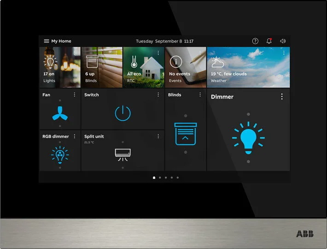Image resolution: width=327 pixels, height=249 pixels.
Task: Tap the Split unit air conditioner icon
Action: (123, 154)
